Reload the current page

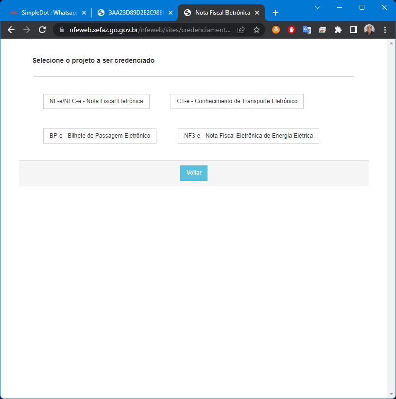[x=42, y=30]
